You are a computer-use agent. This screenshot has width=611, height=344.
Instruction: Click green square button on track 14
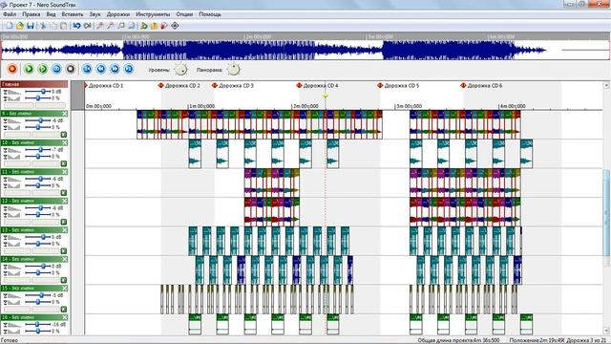[x=64, y=280]
